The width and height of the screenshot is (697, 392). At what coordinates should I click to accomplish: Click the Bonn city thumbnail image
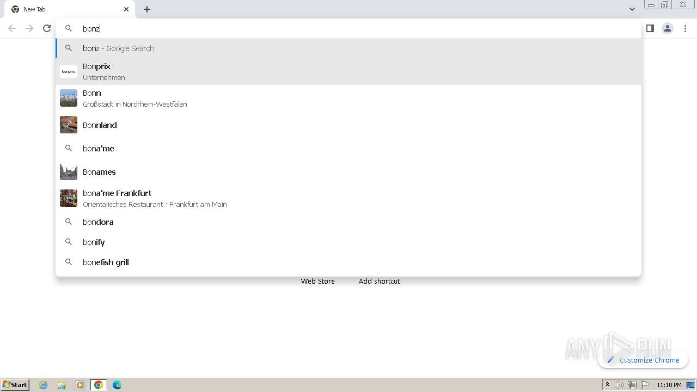pos(69,98)
